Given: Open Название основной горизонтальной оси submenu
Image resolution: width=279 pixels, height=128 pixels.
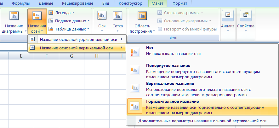Looking at the screenshot, I should tap(77, 39).
